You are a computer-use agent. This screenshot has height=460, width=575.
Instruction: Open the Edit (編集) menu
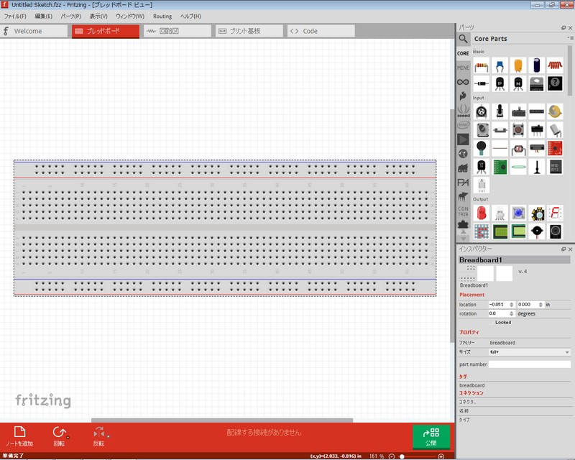43,16
